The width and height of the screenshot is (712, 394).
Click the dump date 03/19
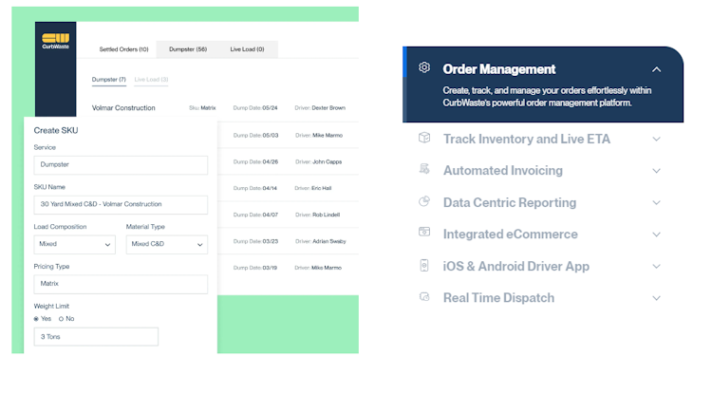(x=270, y=268)
